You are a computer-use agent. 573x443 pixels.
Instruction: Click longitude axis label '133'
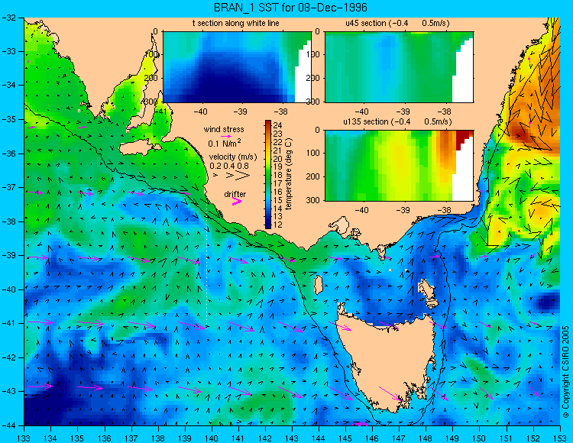[x=24, y=438]
